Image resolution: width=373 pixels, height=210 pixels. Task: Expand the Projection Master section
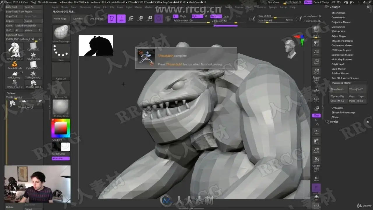pos(341,22)
